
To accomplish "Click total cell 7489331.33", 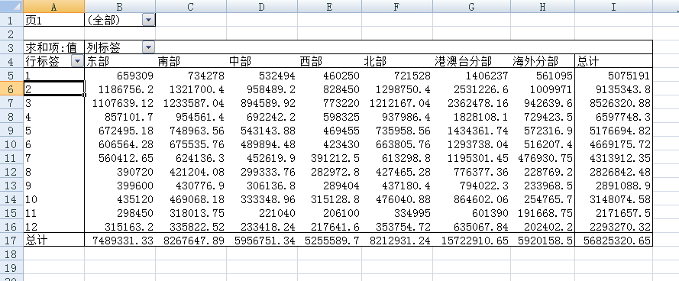I will [x=120, y=241].
